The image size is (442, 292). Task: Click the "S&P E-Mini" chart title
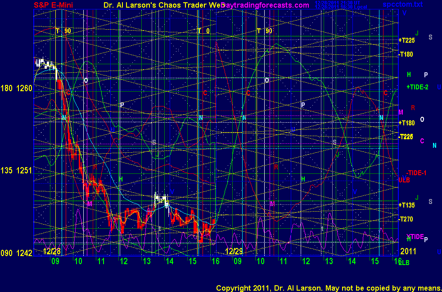click(x=53, y=5)
